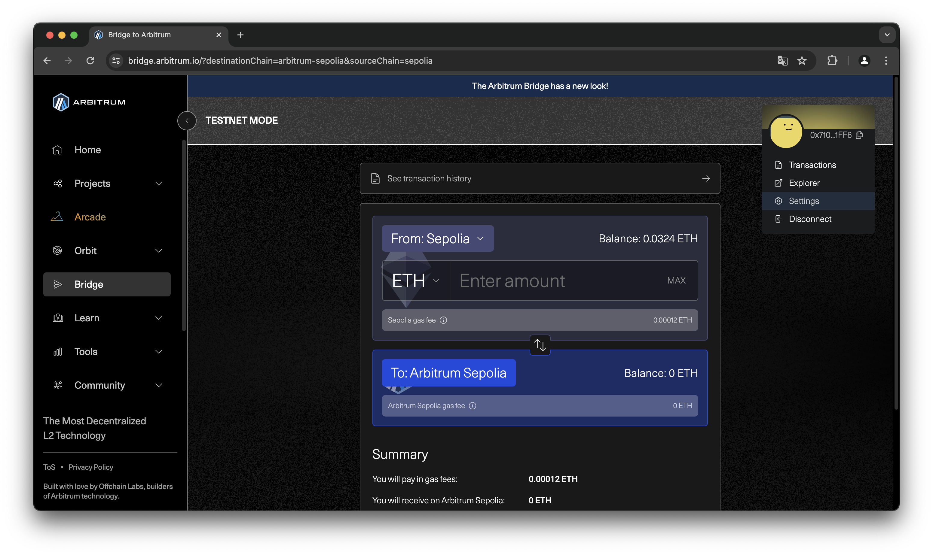933x555 pixels.
Task: Open the tab search dropdown arrow
Action: tap(887, 35)
